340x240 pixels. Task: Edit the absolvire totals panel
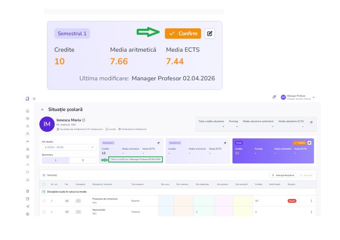point(311,122)
